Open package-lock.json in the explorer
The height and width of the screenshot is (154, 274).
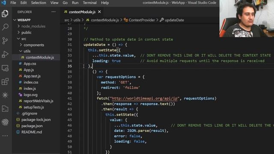point(36,120)
